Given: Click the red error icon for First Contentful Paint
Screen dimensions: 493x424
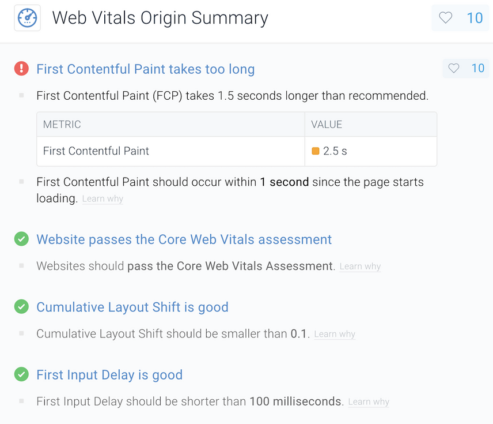Looking at the screenshot, I should coord(21,68).
